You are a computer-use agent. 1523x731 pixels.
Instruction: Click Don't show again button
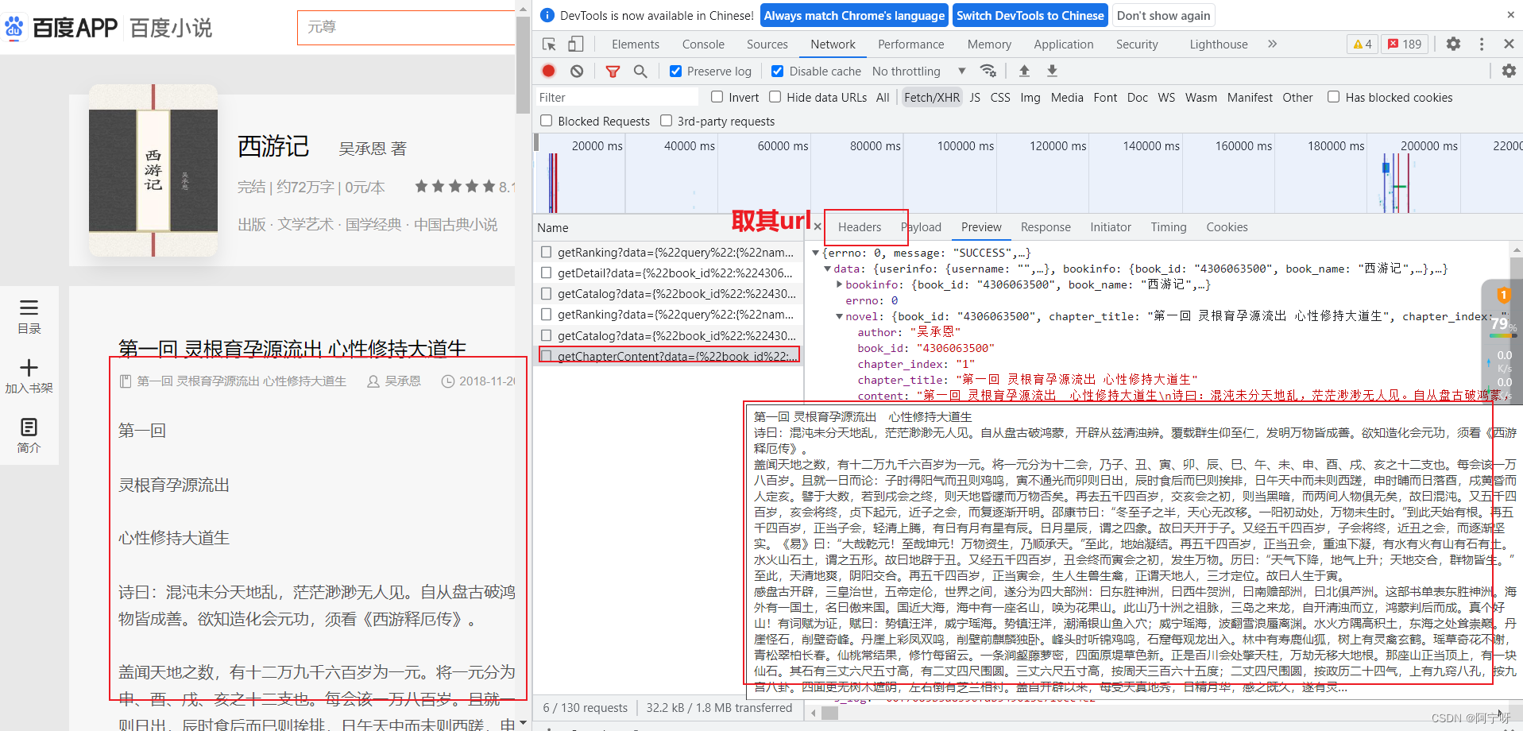coord(1163,15)
